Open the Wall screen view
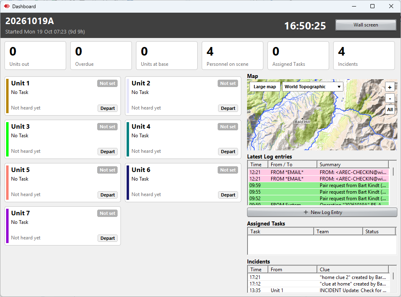 pyautogui.click(x=366, y=25)
